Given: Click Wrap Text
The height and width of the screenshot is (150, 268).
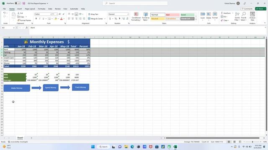Looking at the screenshot, I should point(93,14).
